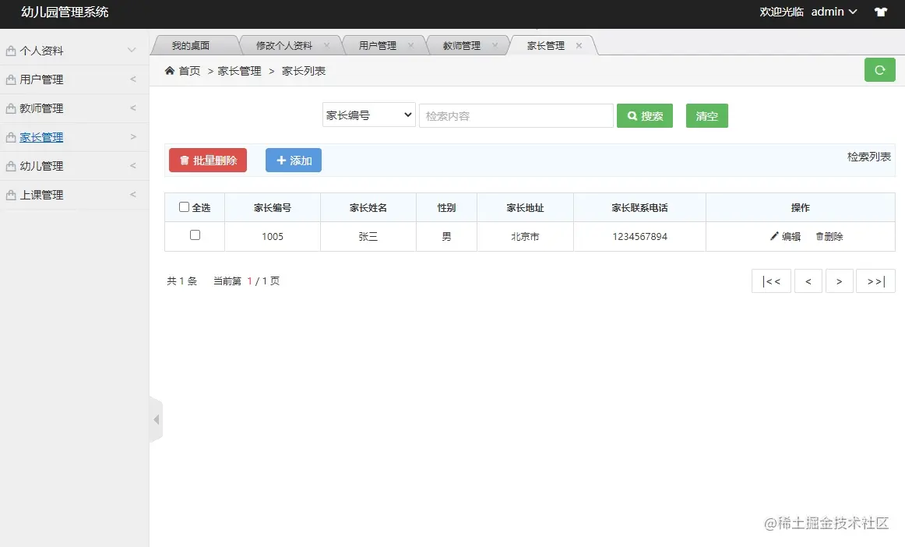Check the 全选 select-all checkbox
The height and width of the screenshot is (547, 905).
point(182,206)
